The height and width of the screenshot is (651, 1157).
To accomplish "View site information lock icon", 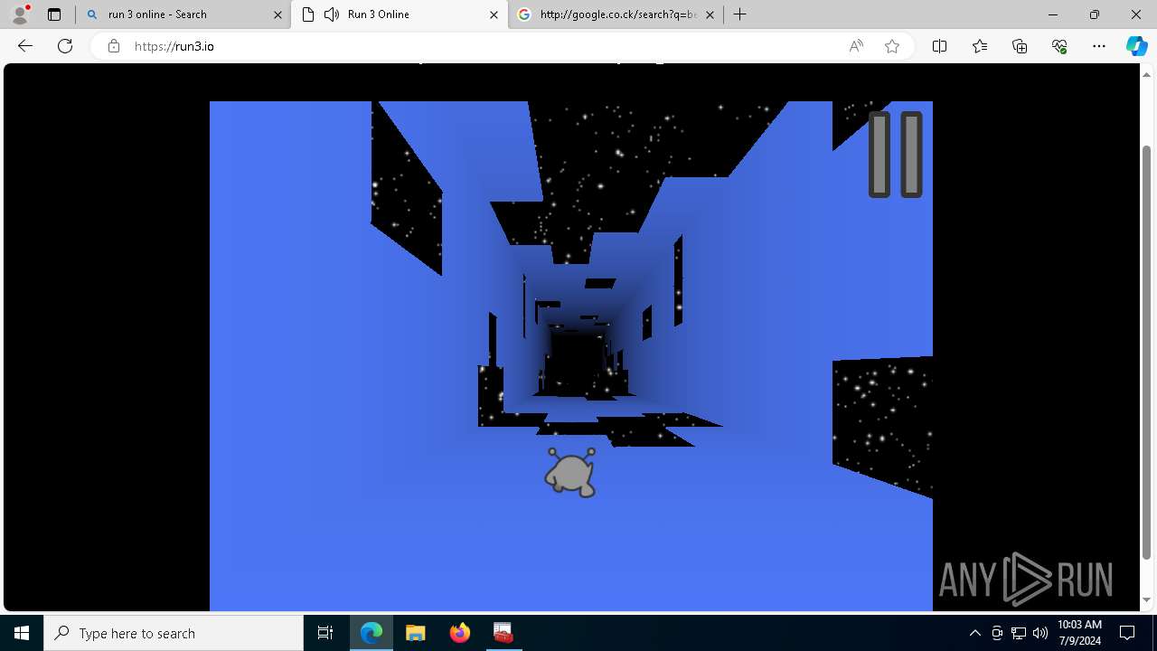I will [x=114, y=46].
